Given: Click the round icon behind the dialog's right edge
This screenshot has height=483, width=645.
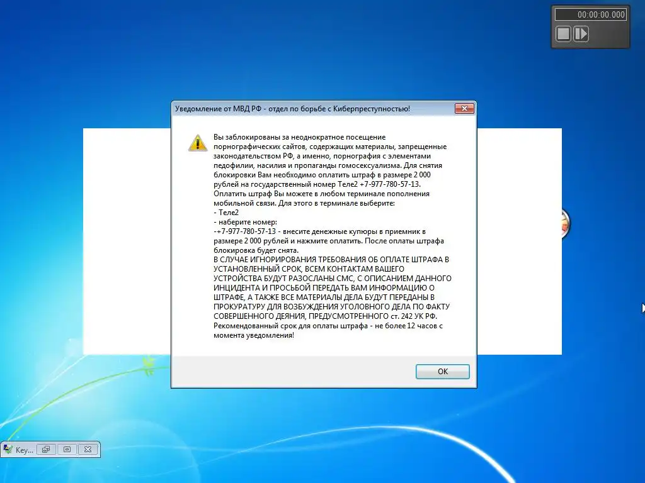Looking at the screenshot, I should 566,224.
